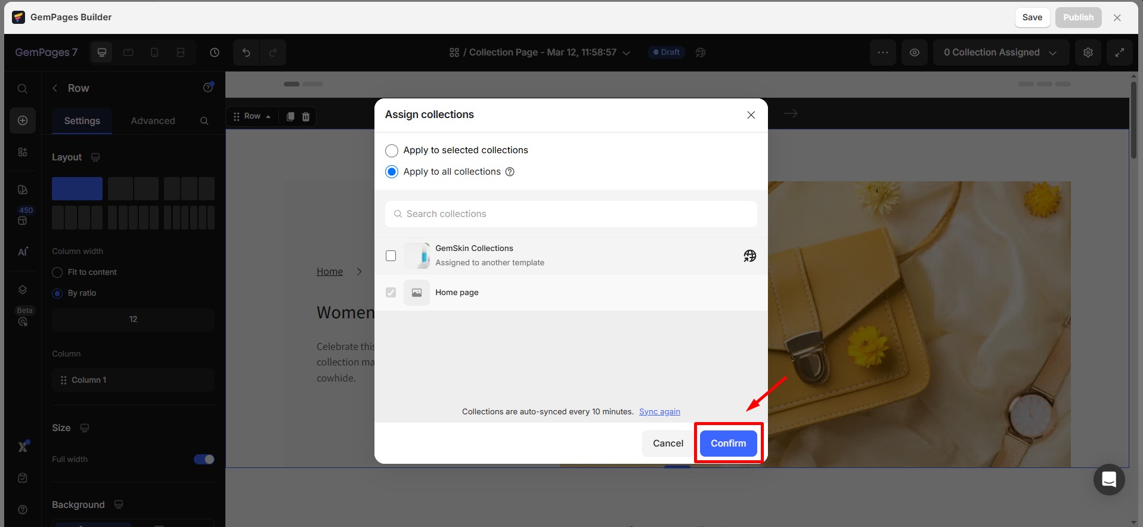1143x527 pixels.
Task: Open the Settings tab
Action: click(x=82, y=120)
